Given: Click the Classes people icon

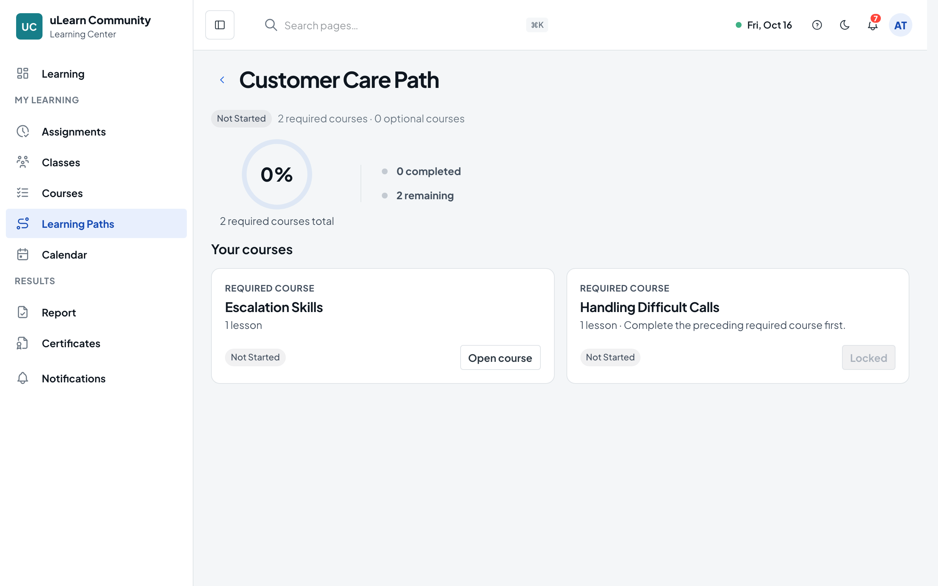Looking at the screenshot, I should [x=23, y=162].
